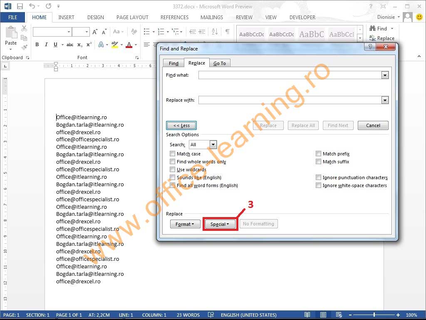Click the Zoom In plus button

[398, 315]
